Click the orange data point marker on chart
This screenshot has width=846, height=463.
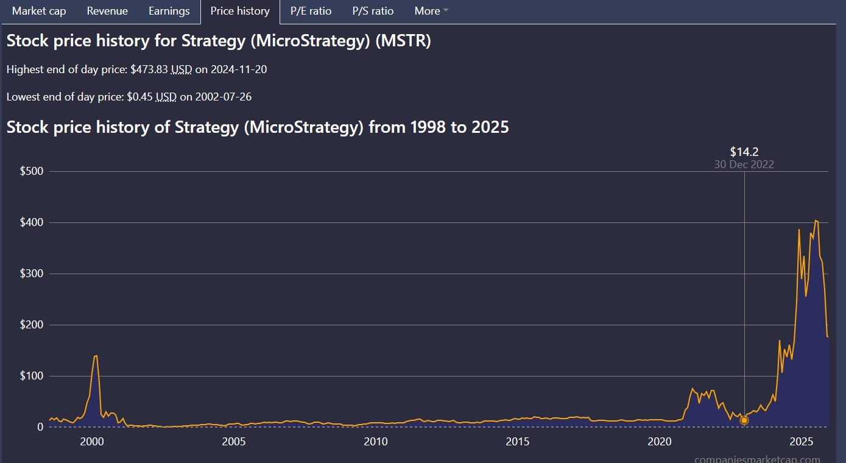point(744,420)
